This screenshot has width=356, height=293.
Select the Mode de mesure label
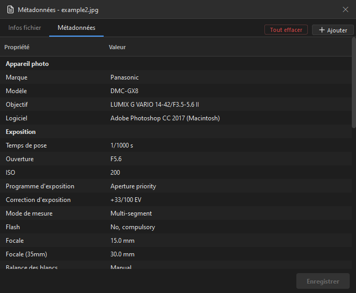point(29,213)
